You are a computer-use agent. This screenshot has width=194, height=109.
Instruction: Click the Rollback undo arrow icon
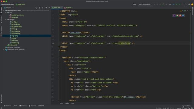point(186,5)
